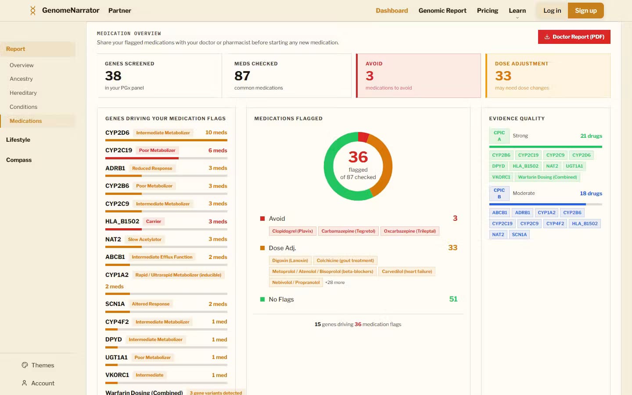Viewport: 632px width, 395px height.
Task: Click the VKORC1 green evidence chip
Action: (501, 177)
